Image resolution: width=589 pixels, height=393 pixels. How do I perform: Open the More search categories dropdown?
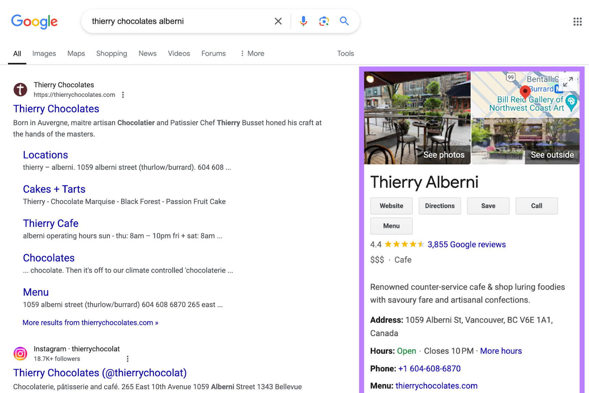[x=253, y=53]
